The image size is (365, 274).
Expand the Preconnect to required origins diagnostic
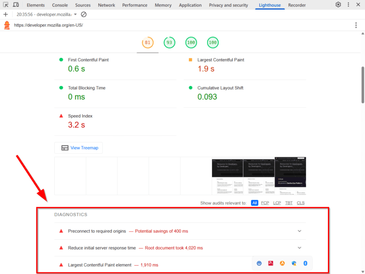point(300,231)
